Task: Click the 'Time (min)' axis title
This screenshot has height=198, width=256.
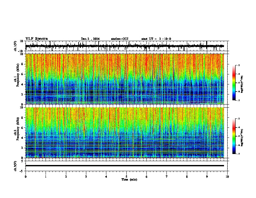Action: coord(129,180)
